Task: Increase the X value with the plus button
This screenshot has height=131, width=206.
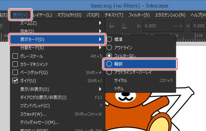Action: [x=181, y=26]
